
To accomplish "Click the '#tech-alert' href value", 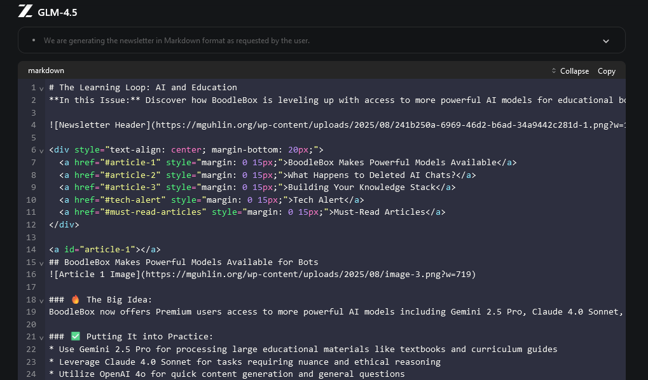I will pyautogui.click(x=133, y=200).
